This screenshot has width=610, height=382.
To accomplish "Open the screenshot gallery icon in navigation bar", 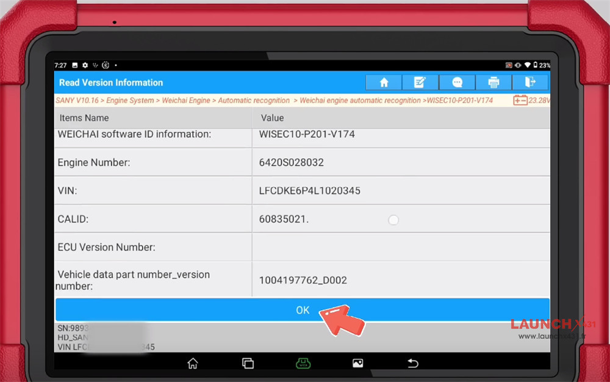I will [x=357, y=363].
